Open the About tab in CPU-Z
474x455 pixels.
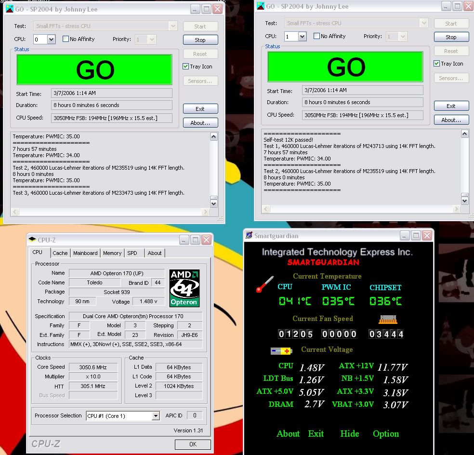pyautogui.click(x=155, y=253)
